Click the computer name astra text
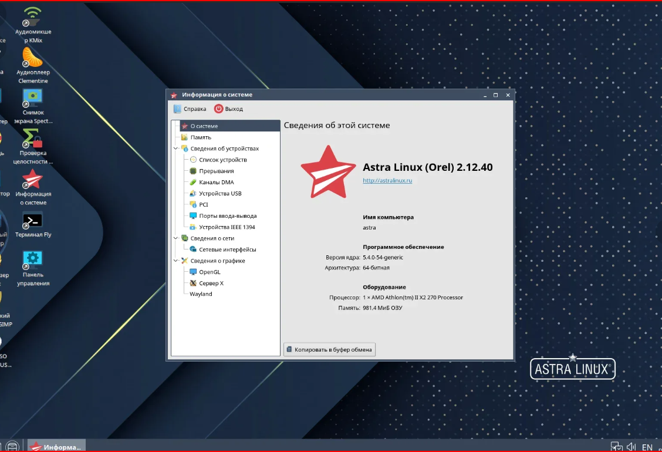662x452 pixels. [x=369, y=228]
